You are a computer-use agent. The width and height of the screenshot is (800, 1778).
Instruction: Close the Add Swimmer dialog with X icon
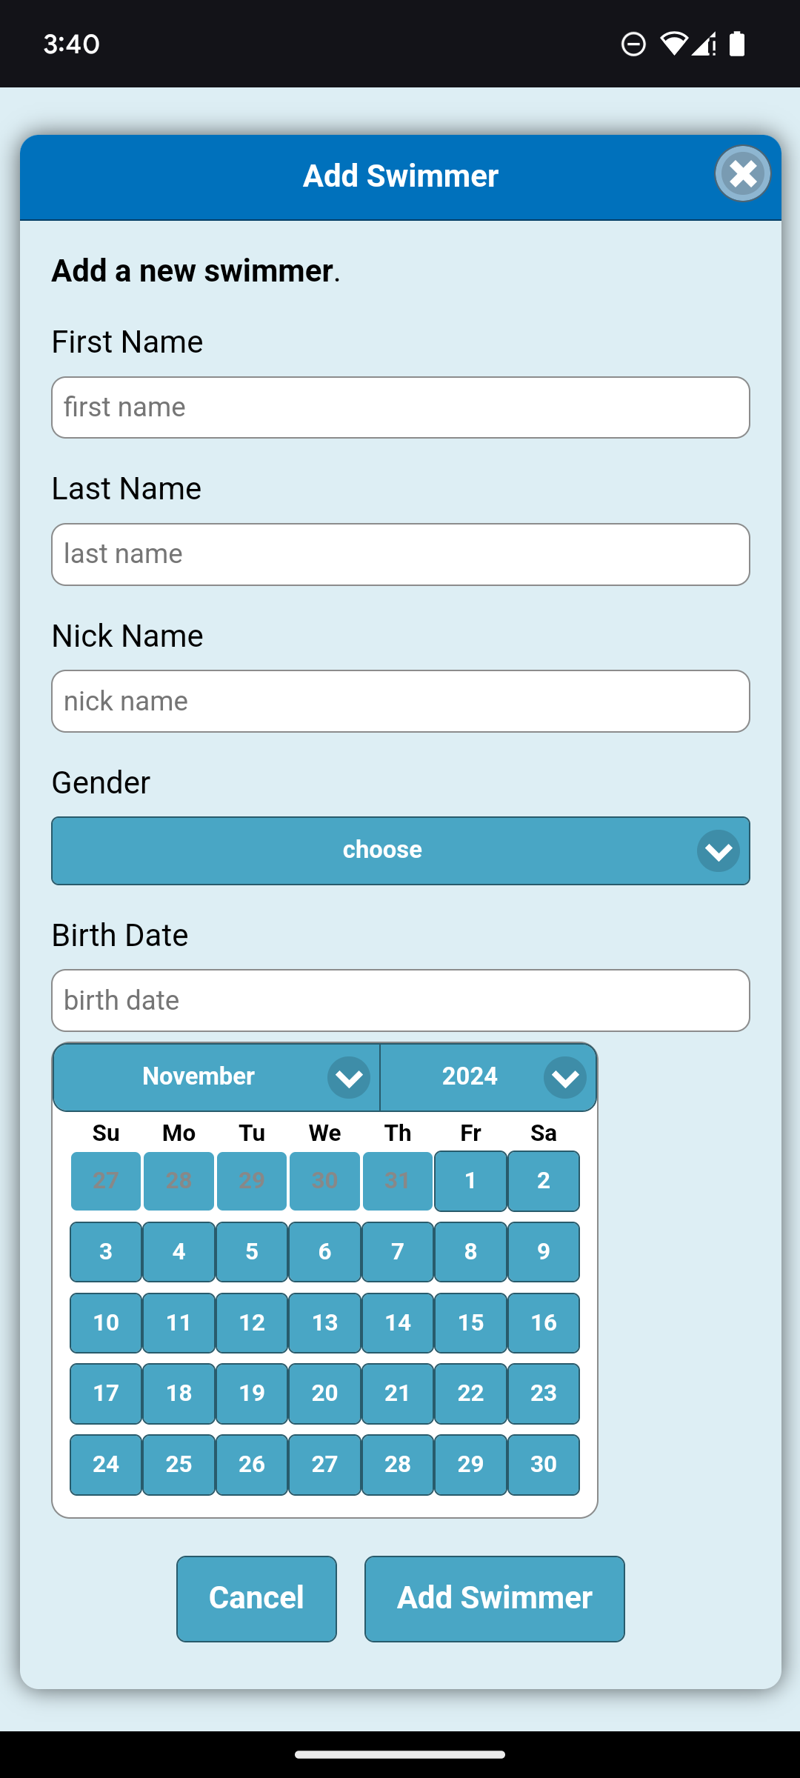pyautogui.click(x=743, y=175)
